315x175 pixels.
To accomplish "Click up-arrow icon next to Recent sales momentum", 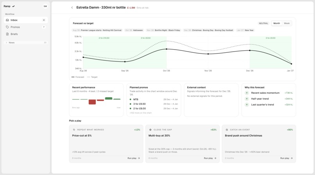I will (x=247, y=93).
